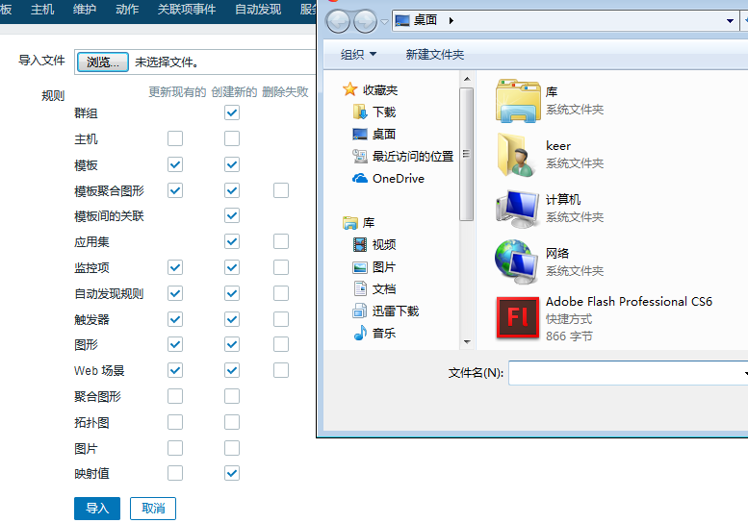Open the 音乐 music library icon
This screenshot has height=523, width=748.
(x=360, y=333)
